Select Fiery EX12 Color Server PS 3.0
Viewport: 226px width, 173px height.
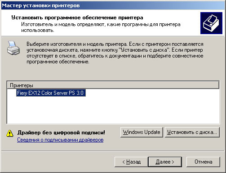tap(51, 93)
